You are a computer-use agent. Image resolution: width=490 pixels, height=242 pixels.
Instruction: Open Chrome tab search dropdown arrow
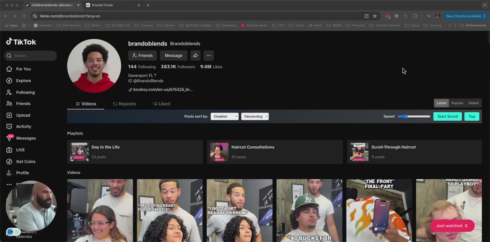[x=485, y=5]
